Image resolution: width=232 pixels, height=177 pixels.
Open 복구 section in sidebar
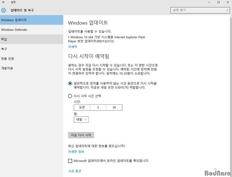(x=32, y=49)
